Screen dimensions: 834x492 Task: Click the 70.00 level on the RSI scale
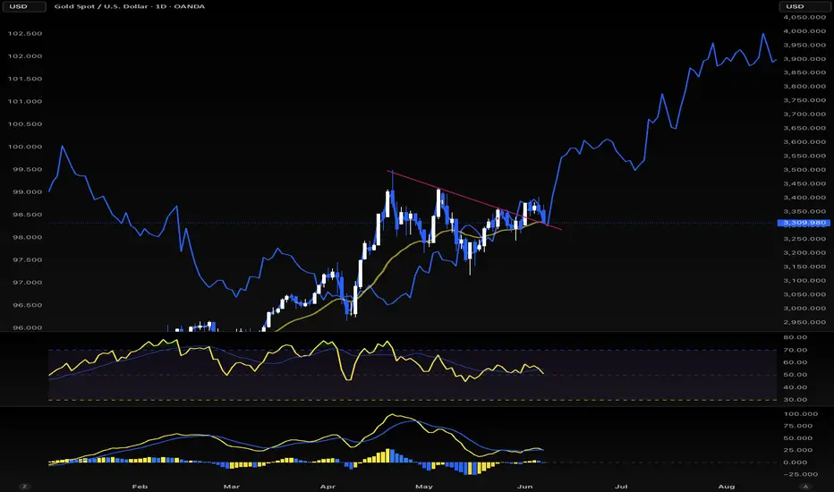[x=796, y=350]
